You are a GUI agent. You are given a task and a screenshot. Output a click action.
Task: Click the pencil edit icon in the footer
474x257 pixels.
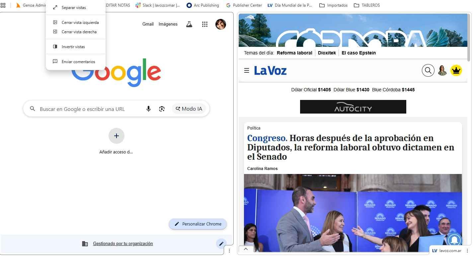point(221,244)
